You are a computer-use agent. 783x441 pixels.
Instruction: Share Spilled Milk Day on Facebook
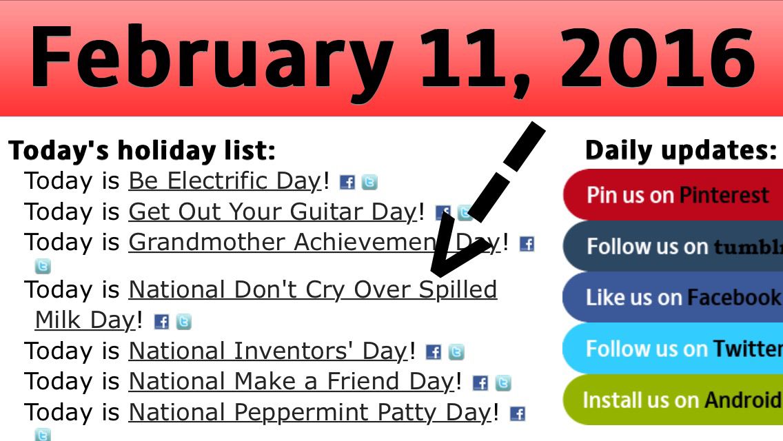pos(161,322)
